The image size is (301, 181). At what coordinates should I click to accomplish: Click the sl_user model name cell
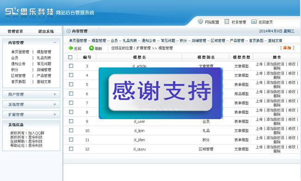[139, 121]
